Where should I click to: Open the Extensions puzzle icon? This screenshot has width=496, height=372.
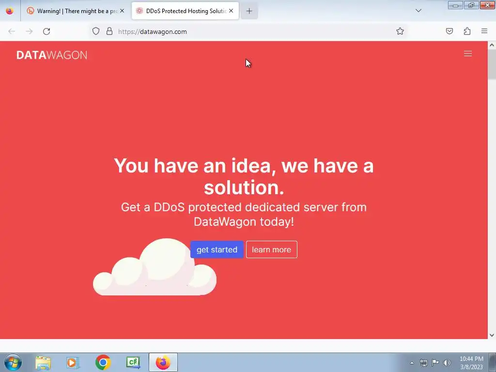click(x=467, y=31)
